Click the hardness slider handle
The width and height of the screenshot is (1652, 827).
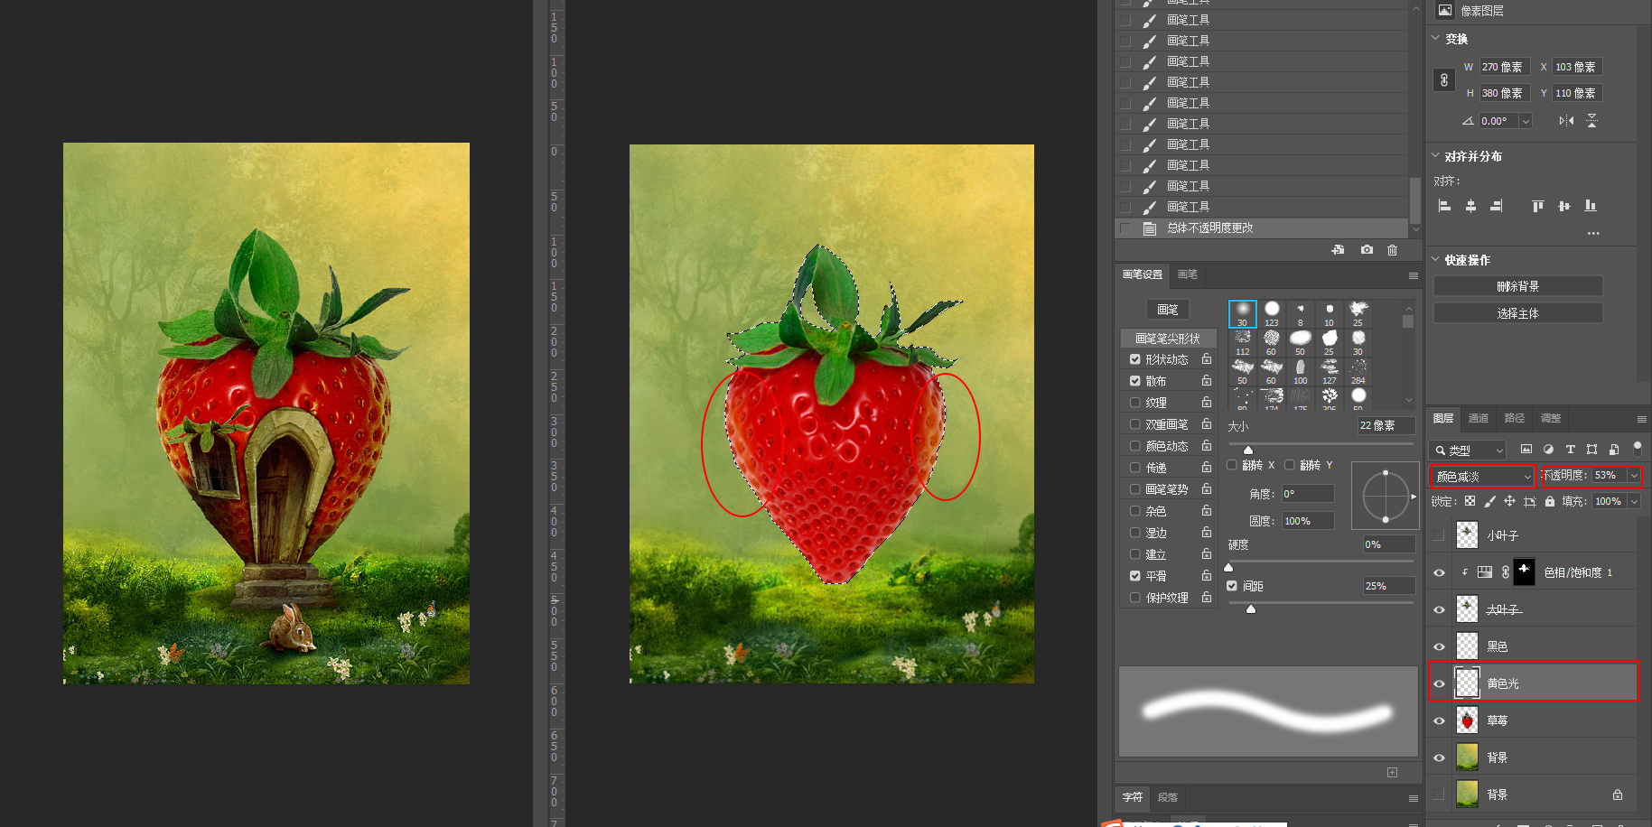[1228, 567]
